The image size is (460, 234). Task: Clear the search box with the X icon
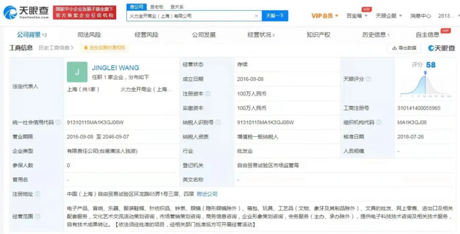(256, 16)
